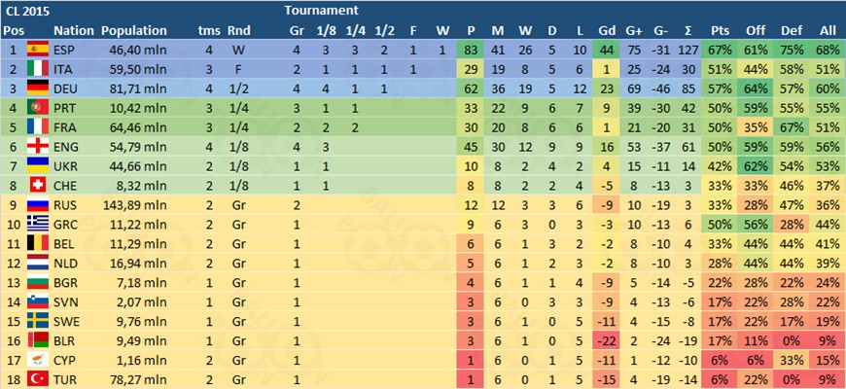Image resolution: width=846 pixels, height=389 pixels.
Task: Click the Spain flag icon
Action: tap(39, 49)
